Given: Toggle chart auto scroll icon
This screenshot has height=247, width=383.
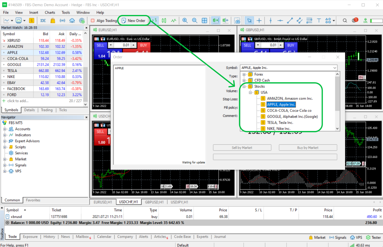Looking at the screenshot, I should pos(216,21).
